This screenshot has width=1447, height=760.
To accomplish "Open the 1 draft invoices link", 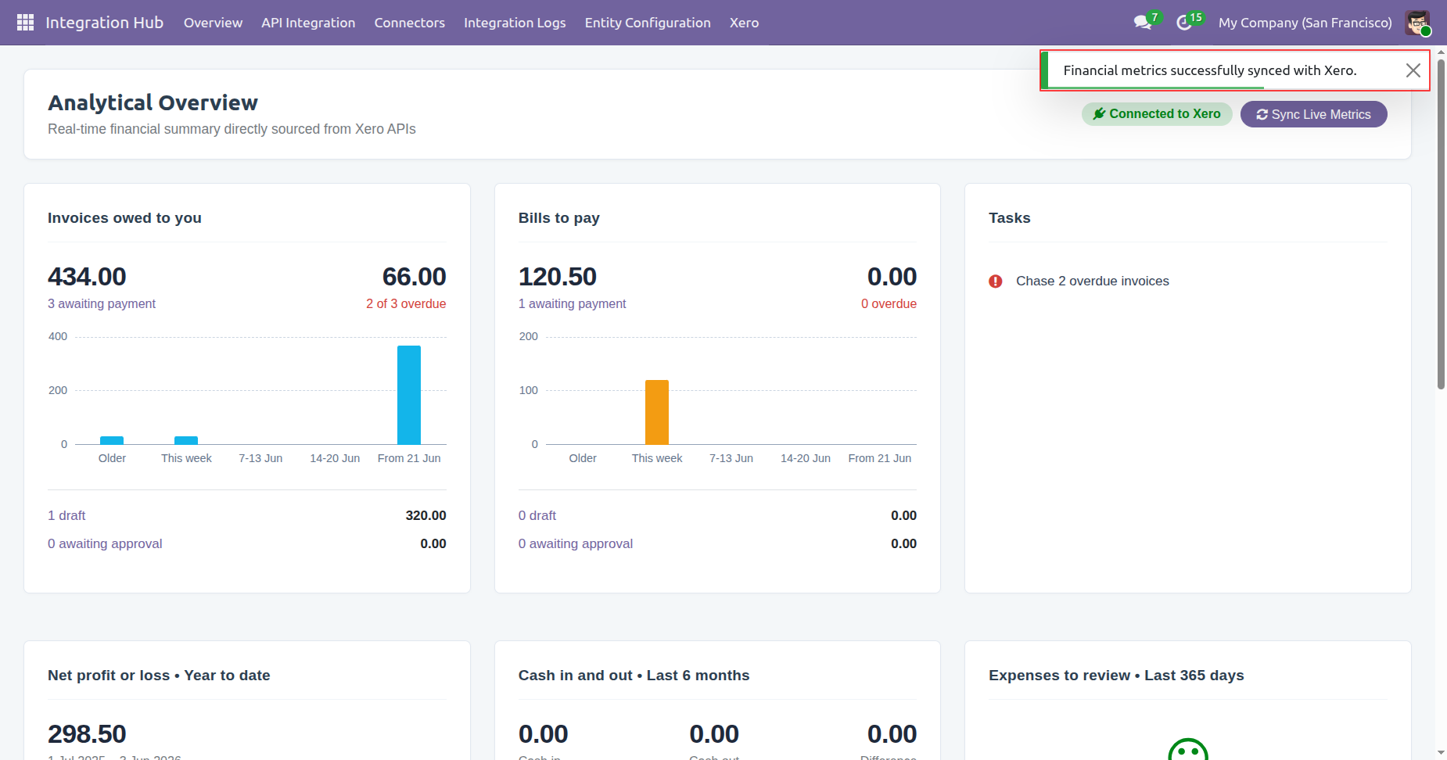I will tap(66, 515).
